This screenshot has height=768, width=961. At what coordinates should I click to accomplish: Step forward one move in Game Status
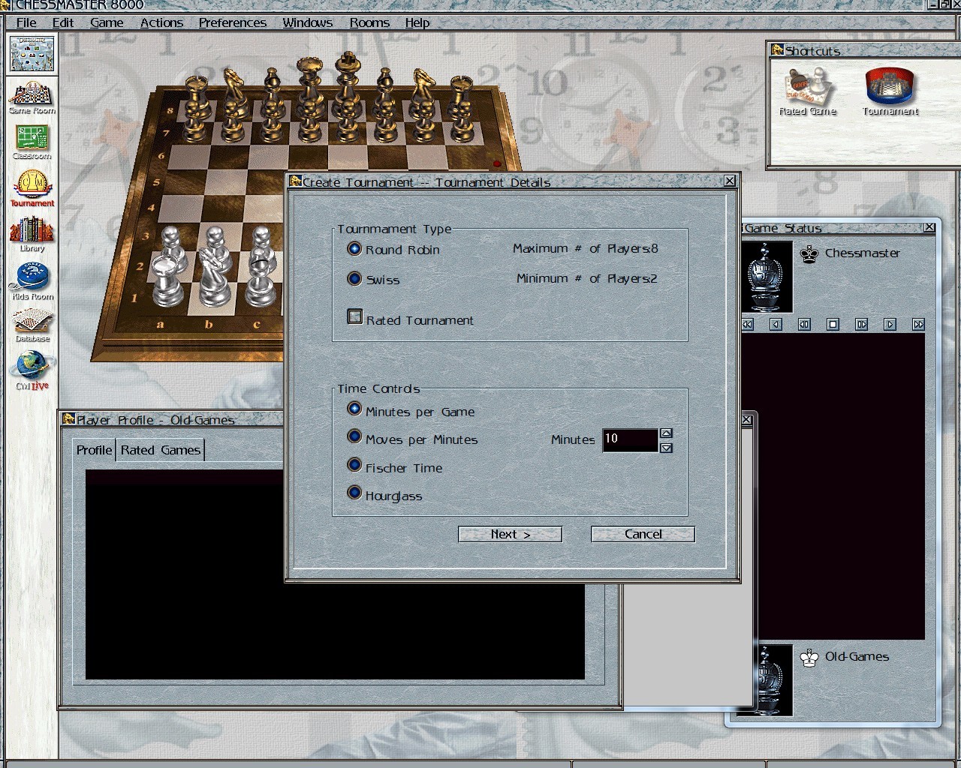point(890,325)
